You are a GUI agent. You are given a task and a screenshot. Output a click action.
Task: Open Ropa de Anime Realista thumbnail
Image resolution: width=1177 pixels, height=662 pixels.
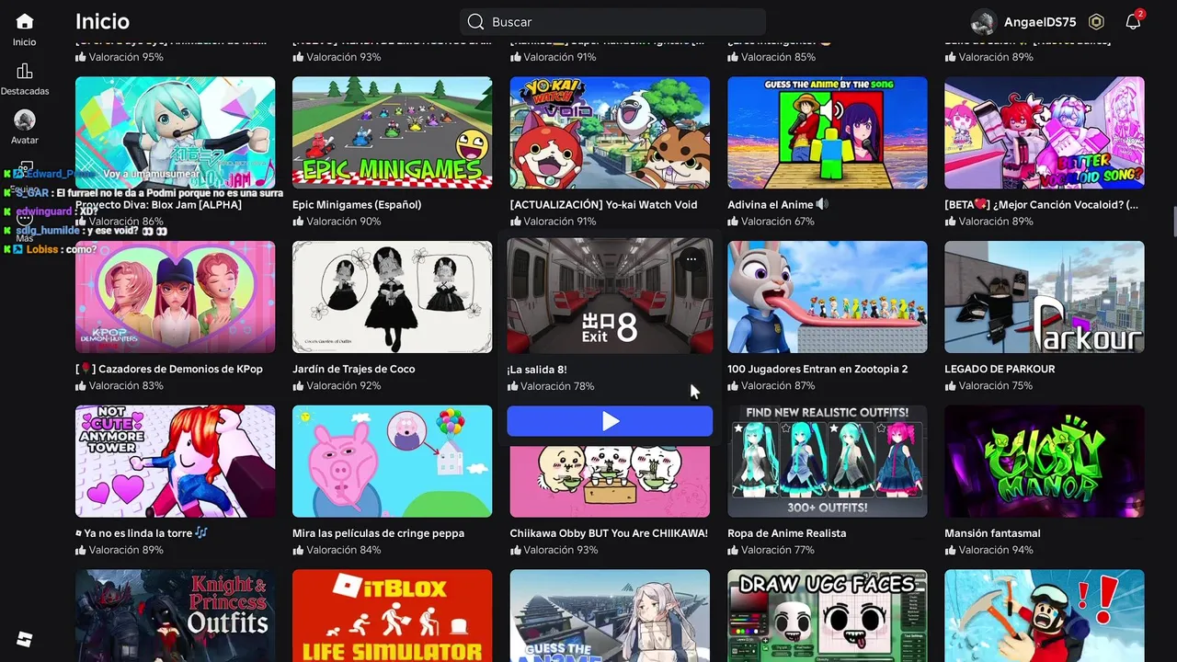coord(827,462)
